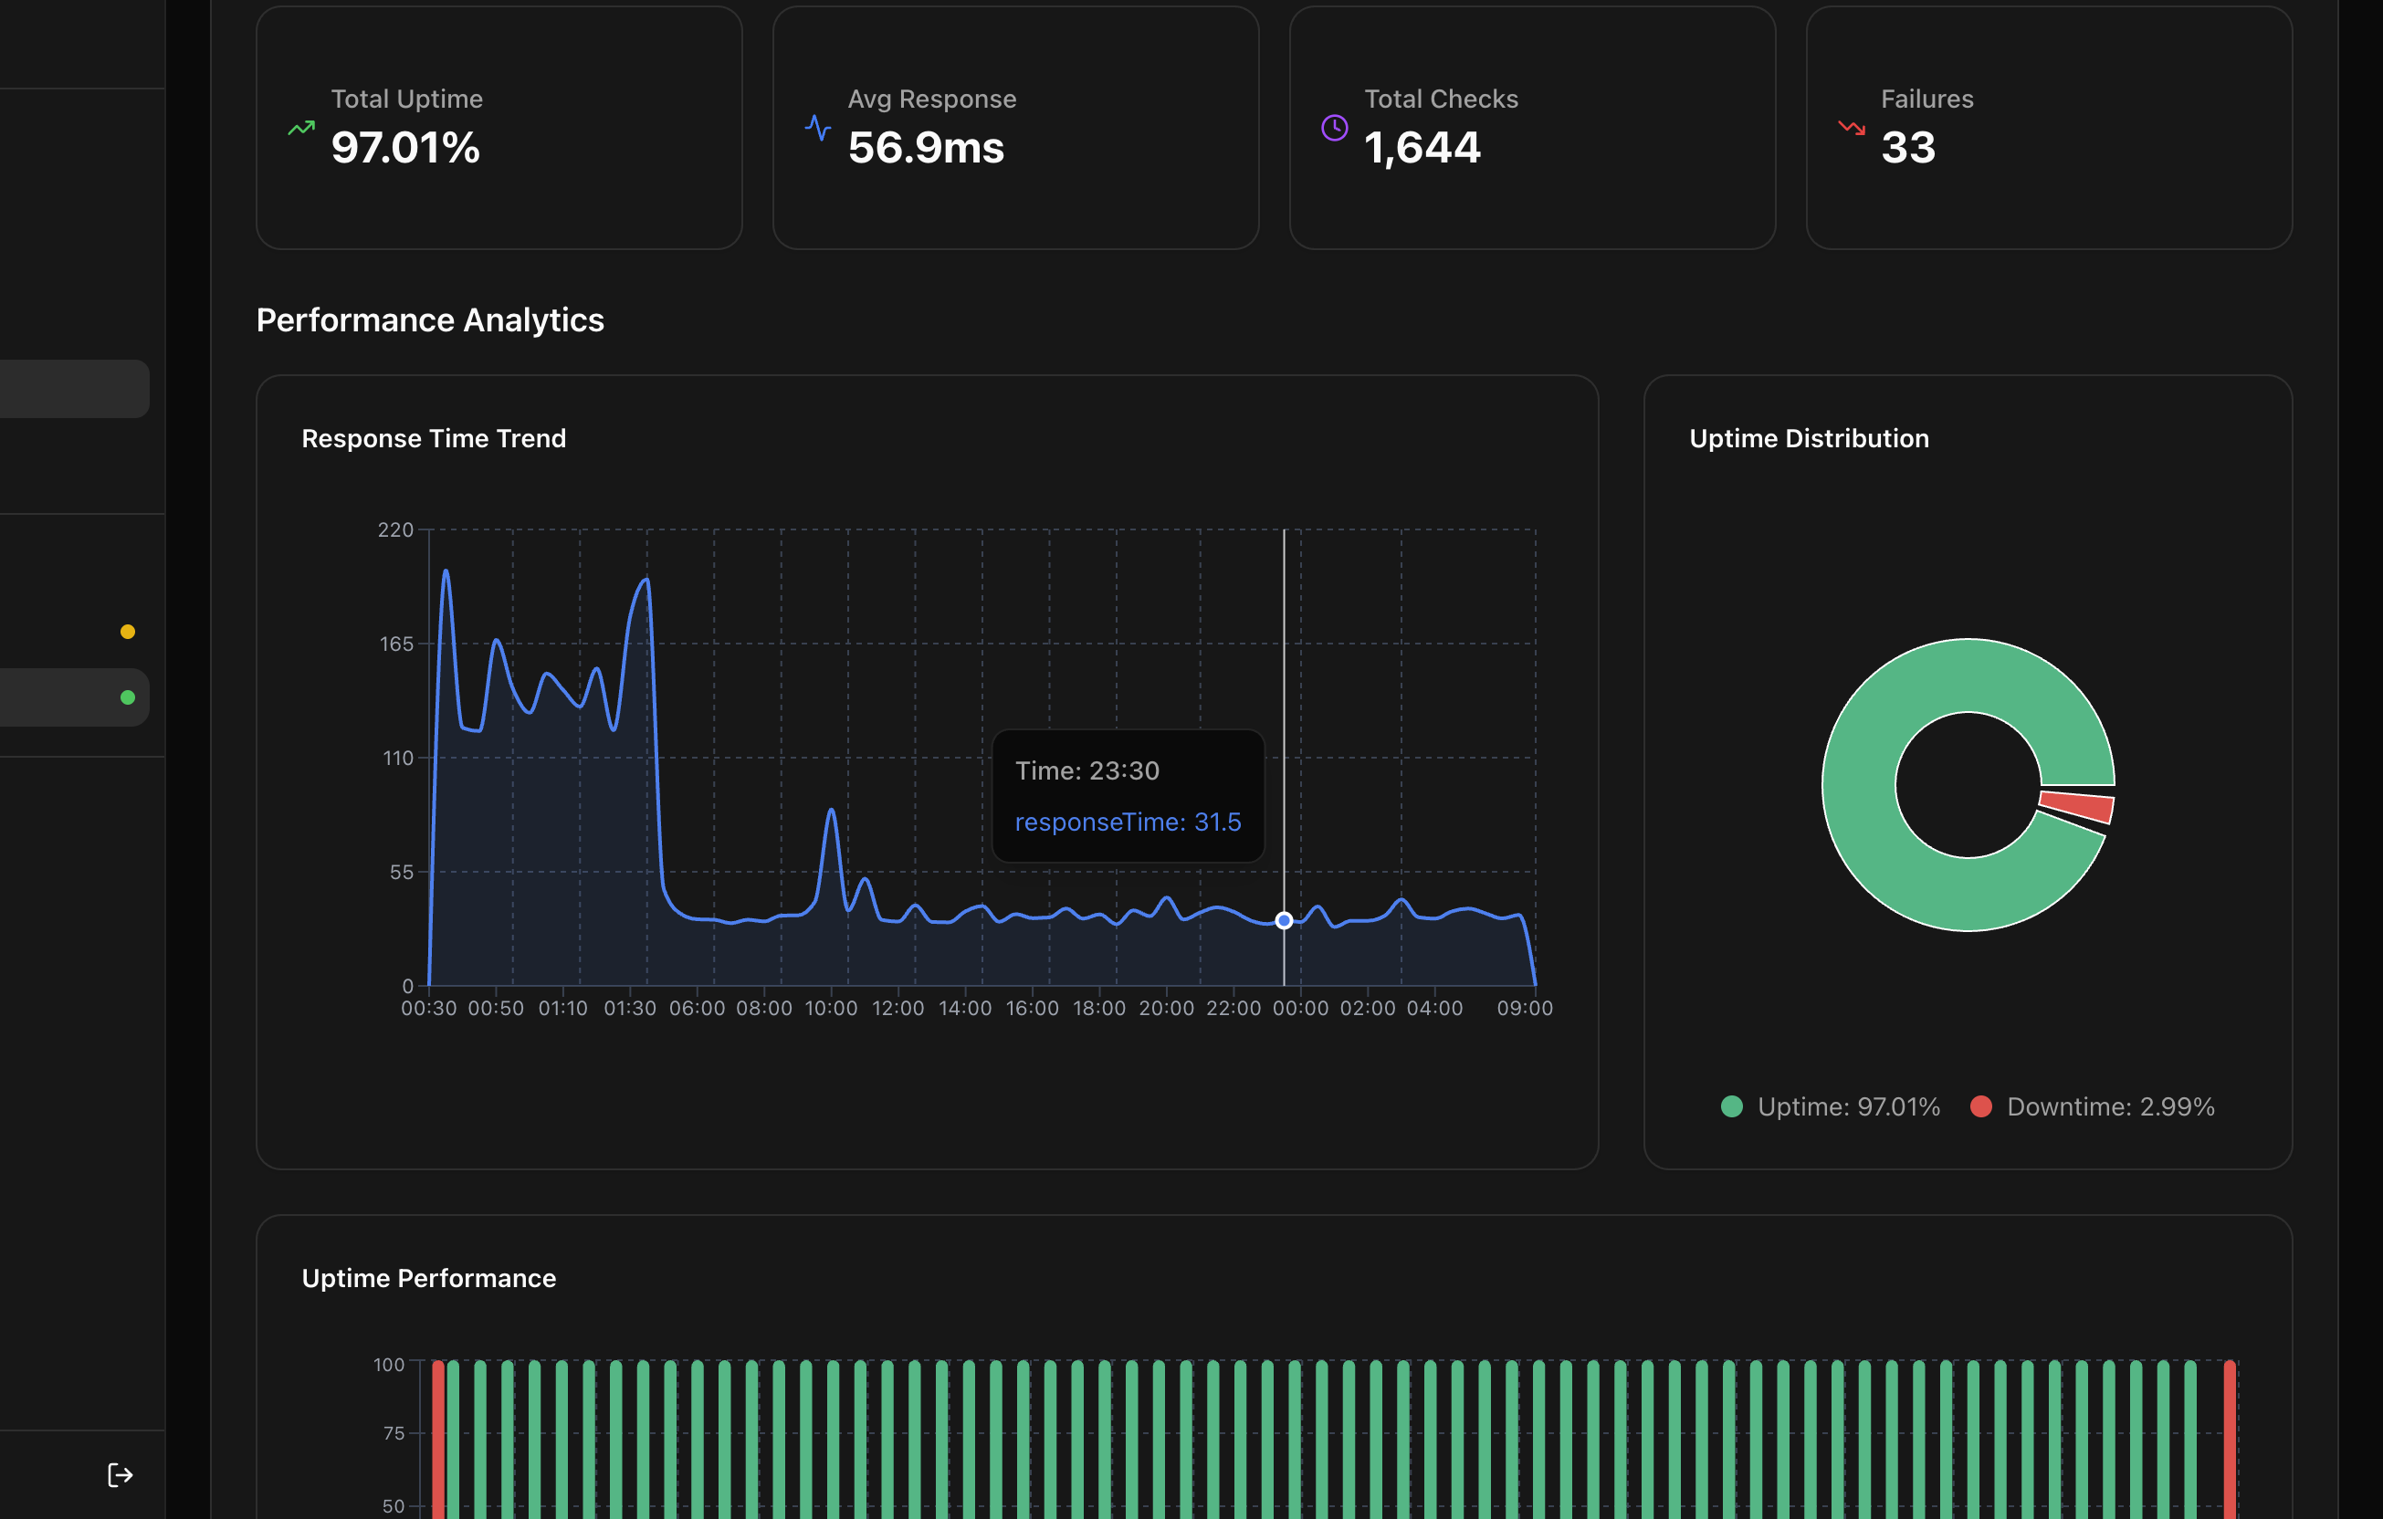
Task: Click the red Downtime legend dot
Action: point(1980,1106)
